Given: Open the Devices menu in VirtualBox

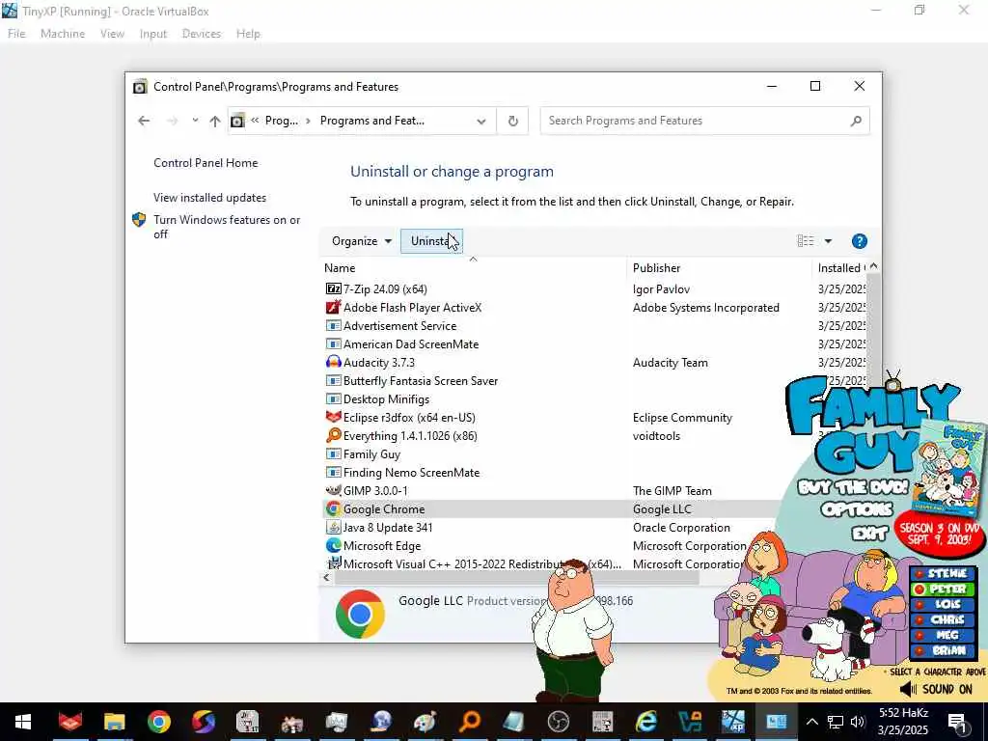Looking at the screenshot, I should point(202,34).
